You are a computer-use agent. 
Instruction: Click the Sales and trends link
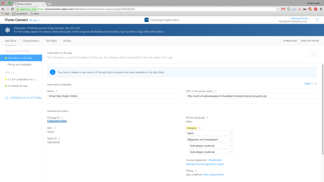click(310, 40)
